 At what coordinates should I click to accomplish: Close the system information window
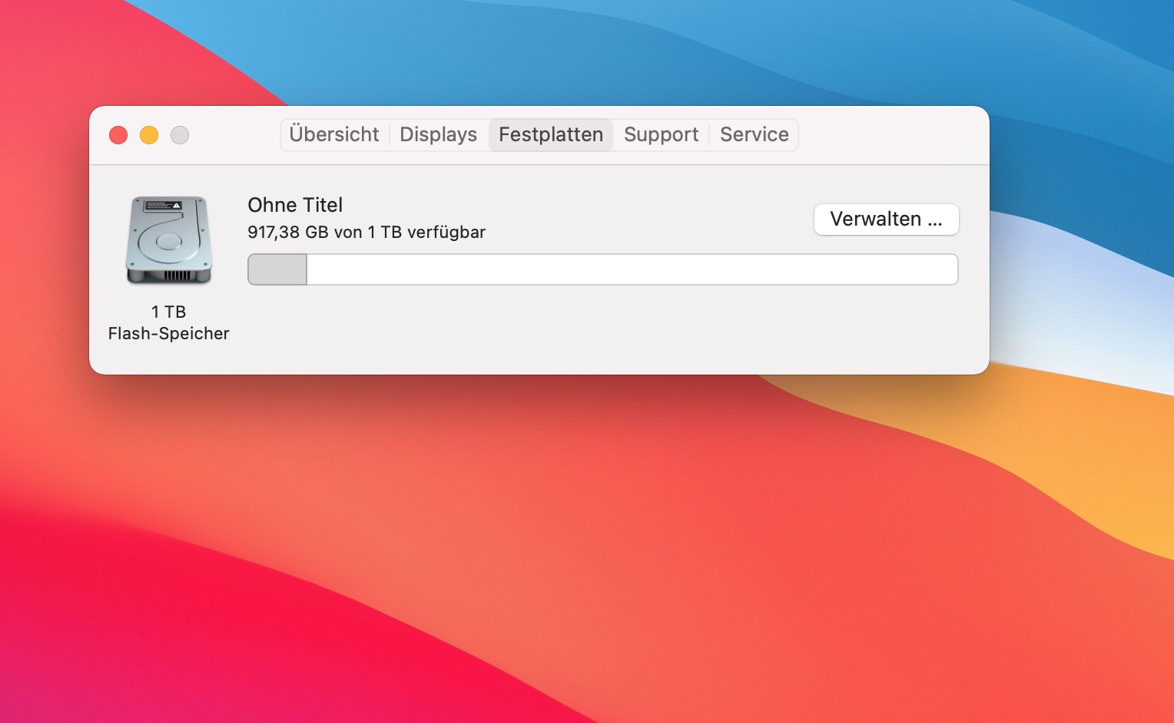tap(118, 135)
